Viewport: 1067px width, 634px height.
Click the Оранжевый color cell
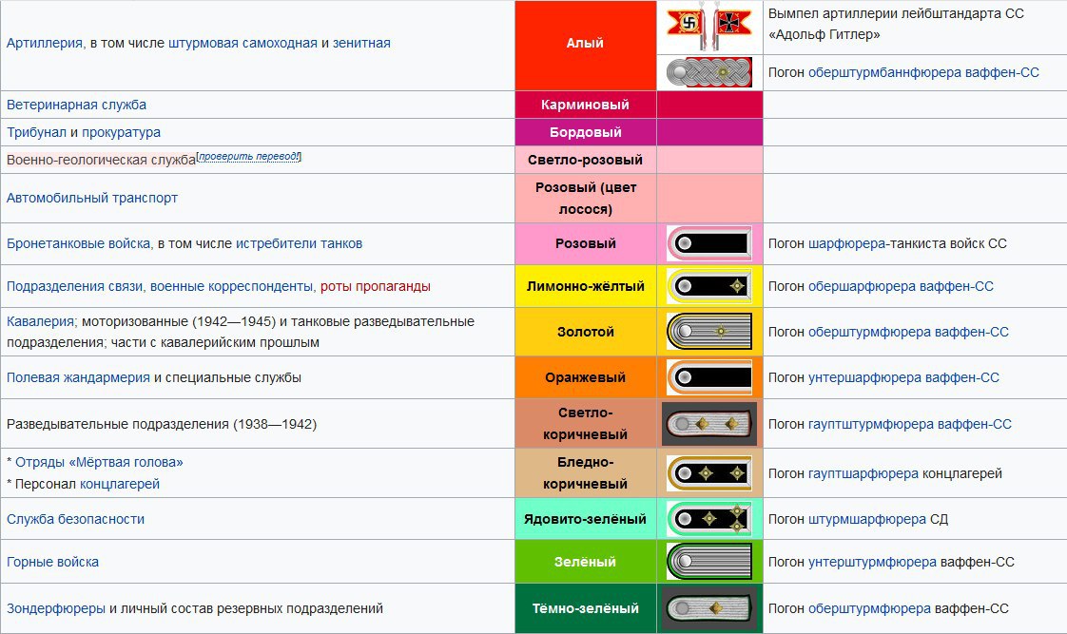tap(585, 377)
